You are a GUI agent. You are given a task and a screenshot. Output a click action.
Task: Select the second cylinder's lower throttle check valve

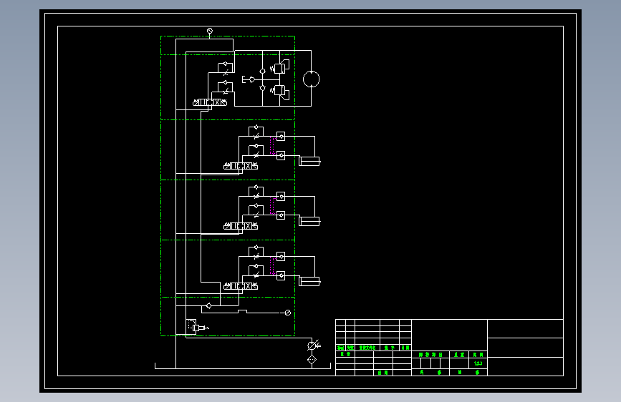pyautogui.click(x=256, y=211)
